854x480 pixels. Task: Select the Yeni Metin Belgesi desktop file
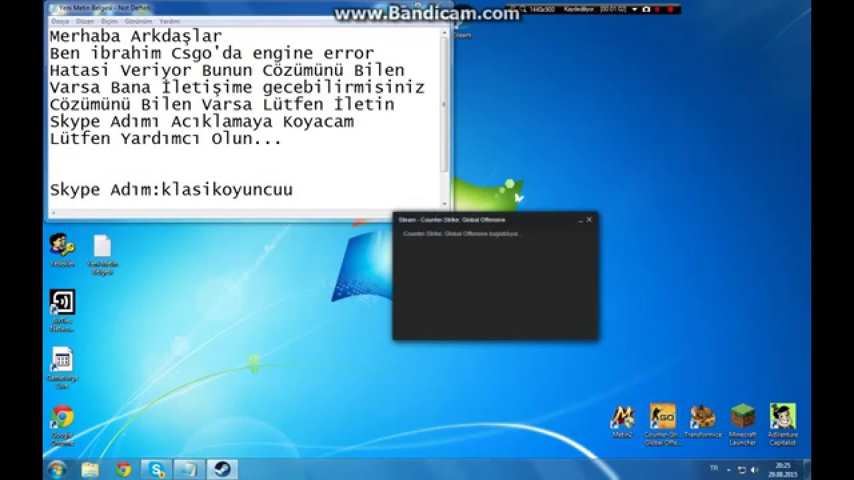pos(102,254)
